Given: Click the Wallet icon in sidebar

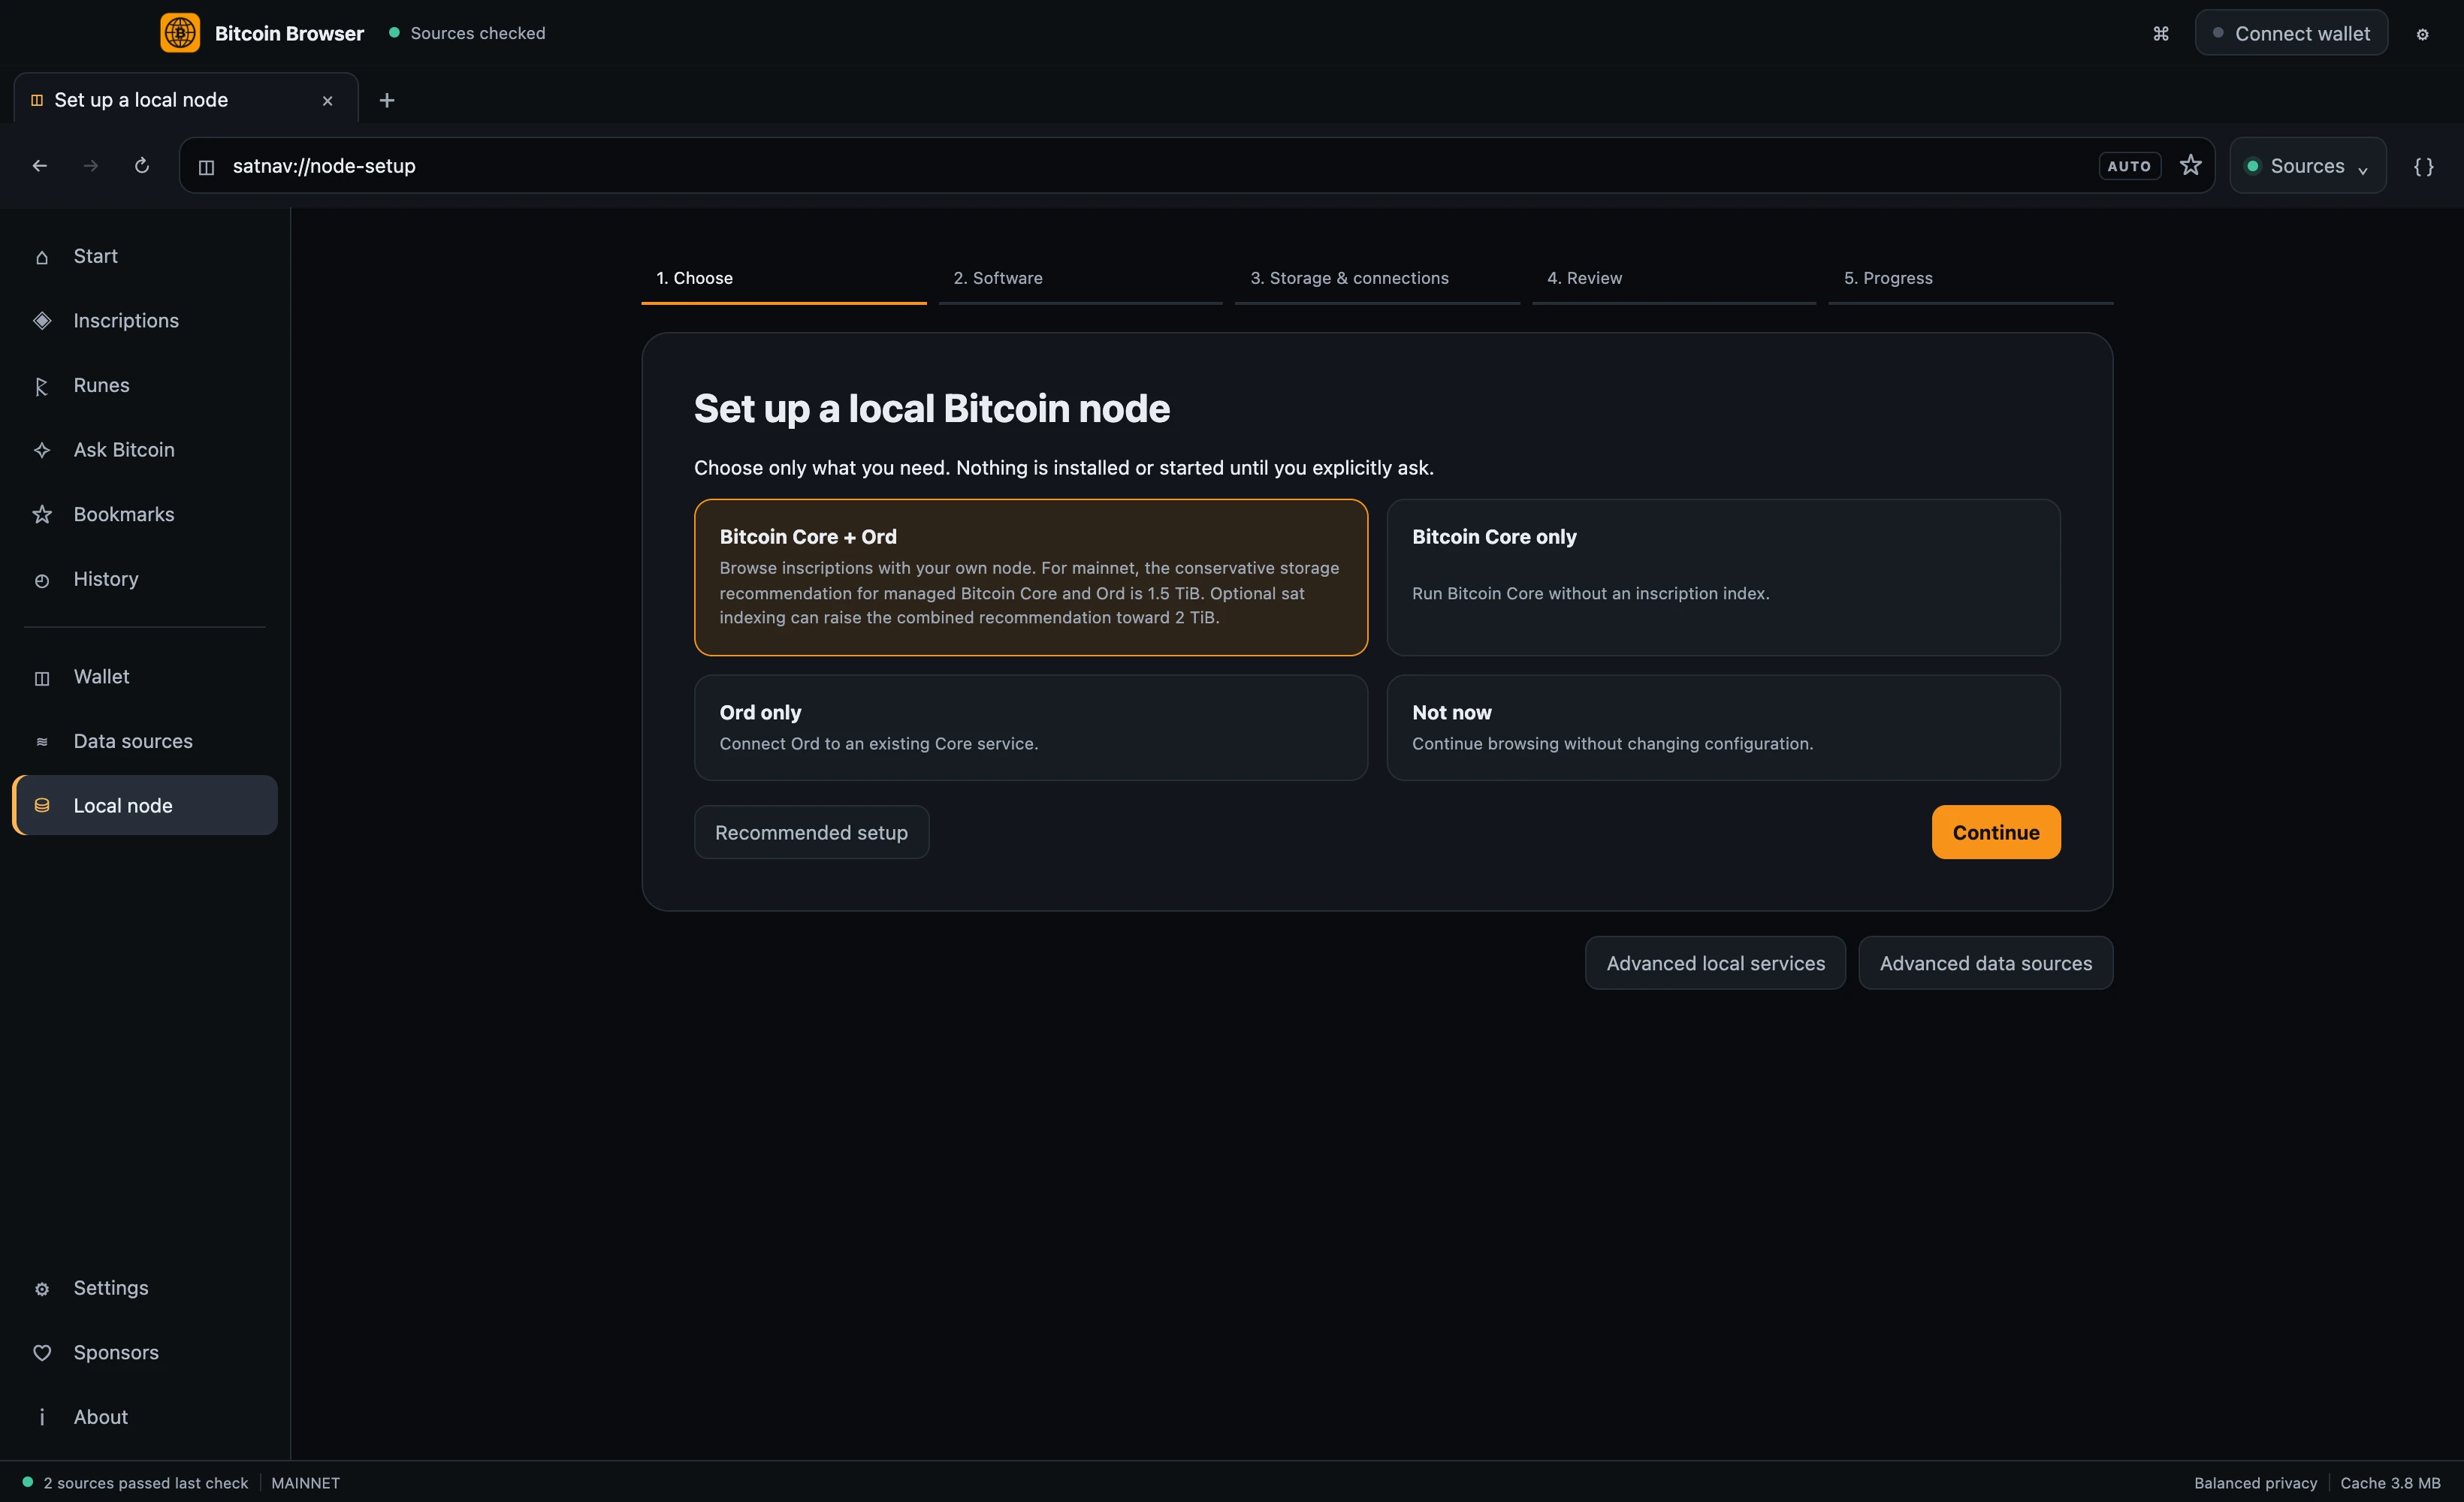Looking at the screenshot, I should point(42,678).
